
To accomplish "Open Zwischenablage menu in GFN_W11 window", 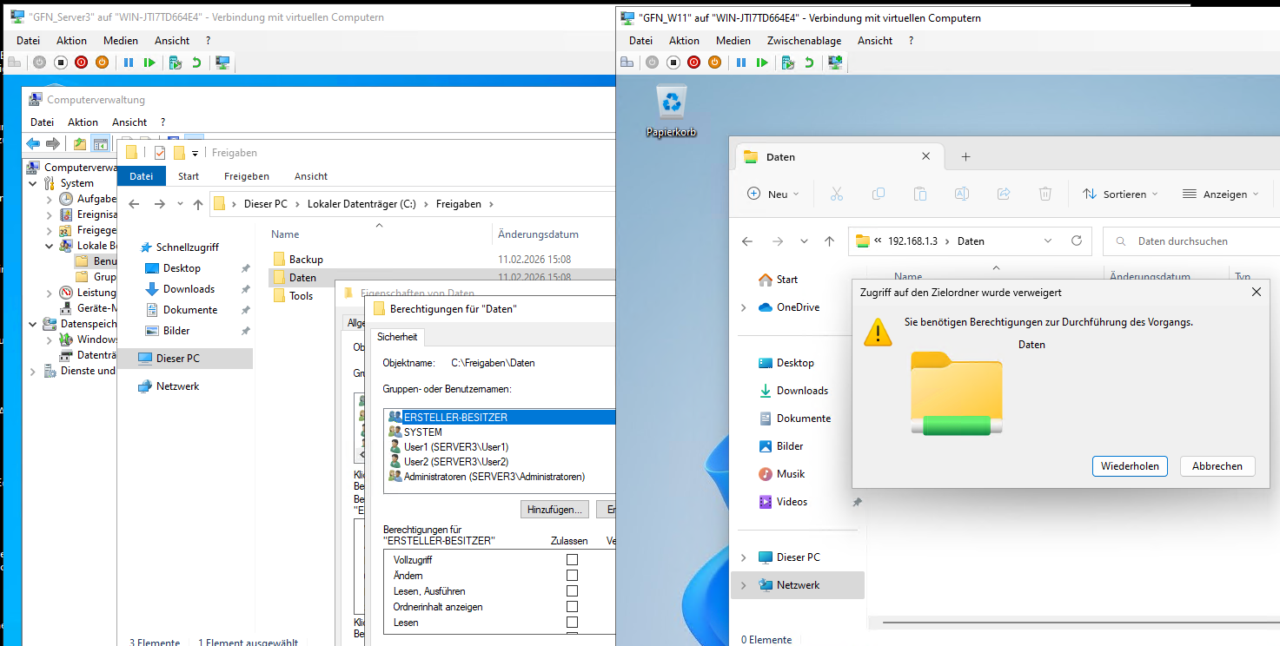I will (804, 41).
